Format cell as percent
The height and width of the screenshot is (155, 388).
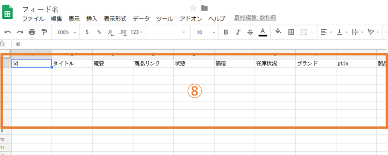coord(99,32)
